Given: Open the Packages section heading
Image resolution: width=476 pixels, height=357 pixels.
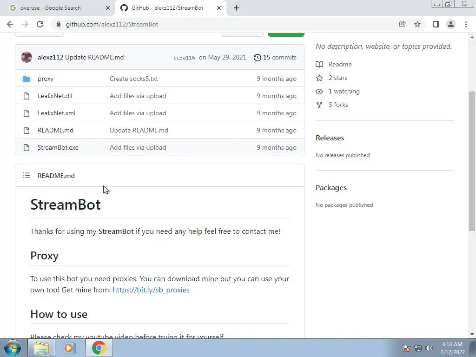Looking at the screenshot, I should (x=331, y=188).
